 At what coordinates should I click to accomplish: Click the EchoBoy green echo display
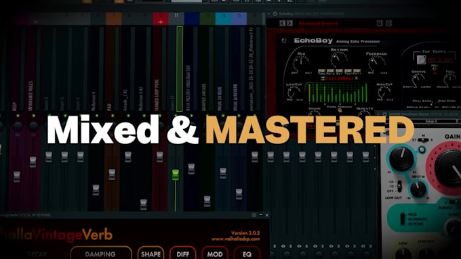click(x=338, y=93)
